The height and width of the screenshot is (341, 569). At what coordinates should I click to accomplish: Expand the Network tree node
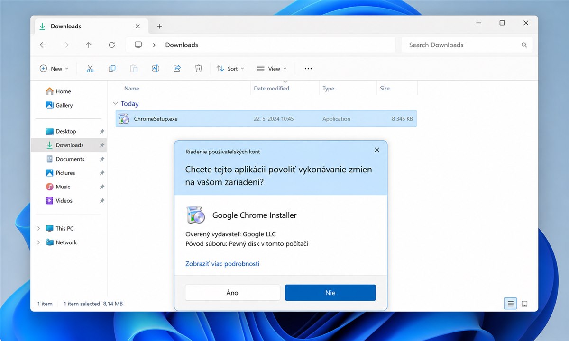point(38,242)
